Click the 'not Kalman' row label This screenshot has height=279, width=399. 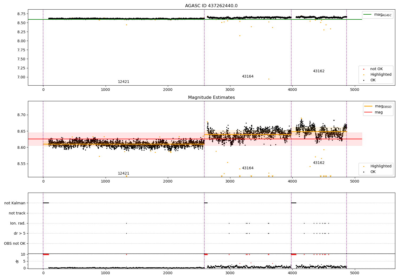15,203
